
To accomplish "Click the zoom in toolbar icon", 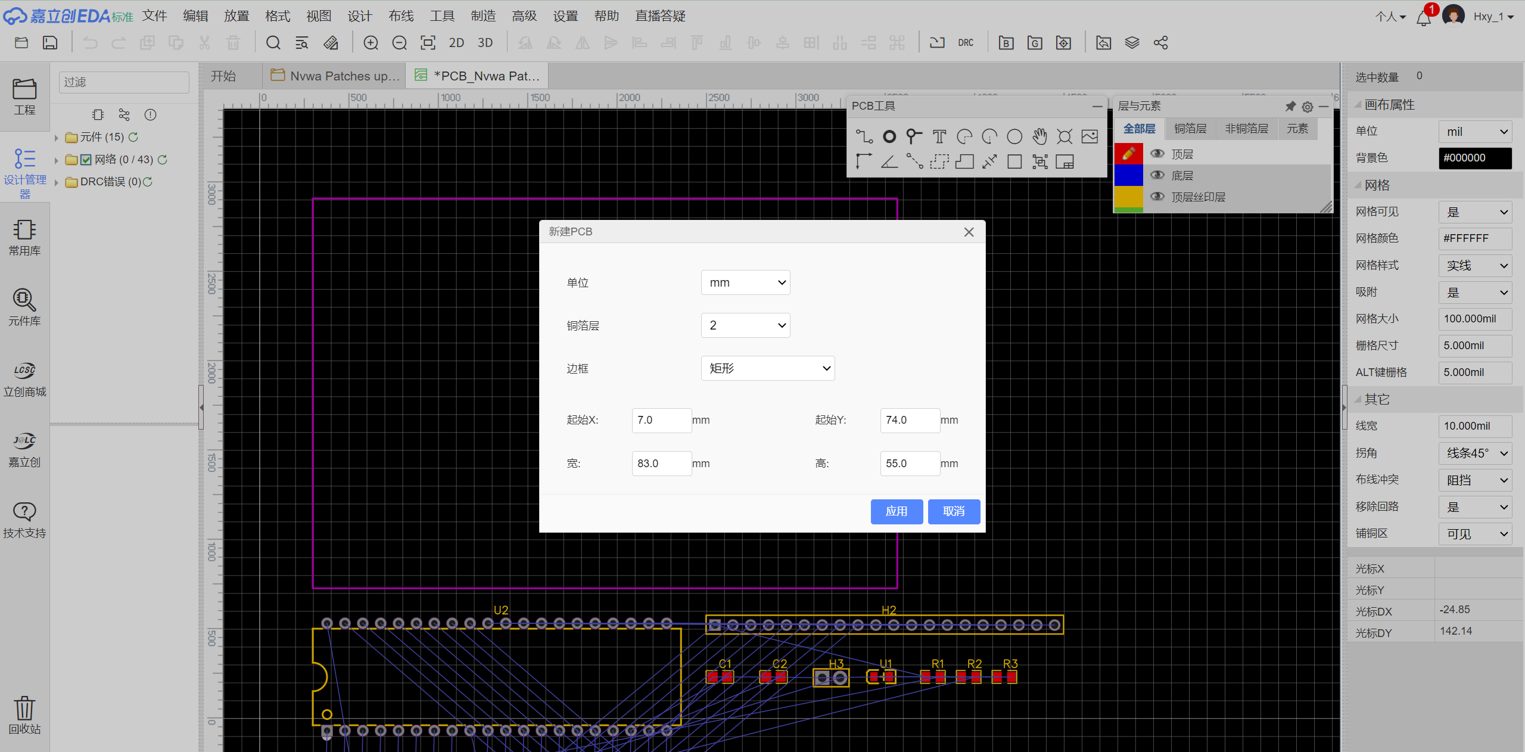I will [x=371, y=43].
